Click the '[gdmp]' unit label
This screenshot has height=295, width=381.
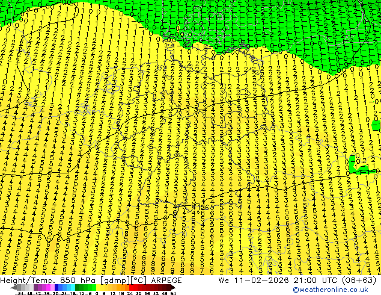pyautogui.click(x=114, y=281)
